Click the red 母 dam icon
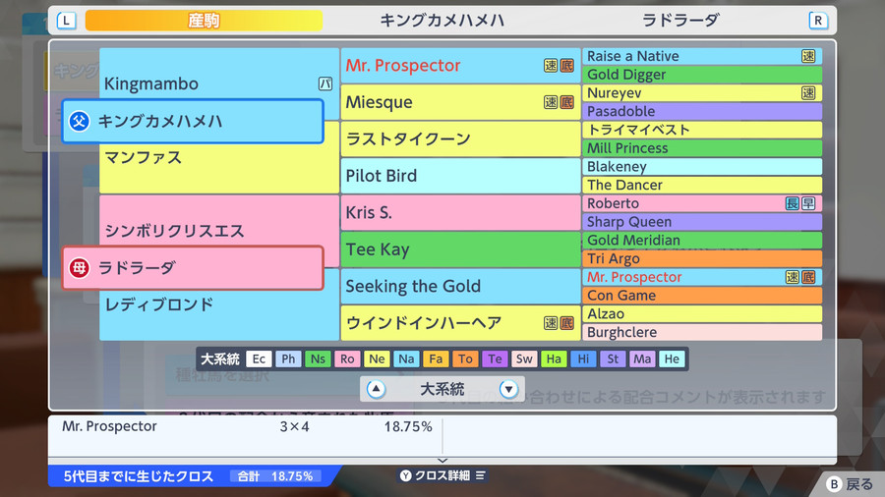 pyautogui.click(x=79, y=268)
